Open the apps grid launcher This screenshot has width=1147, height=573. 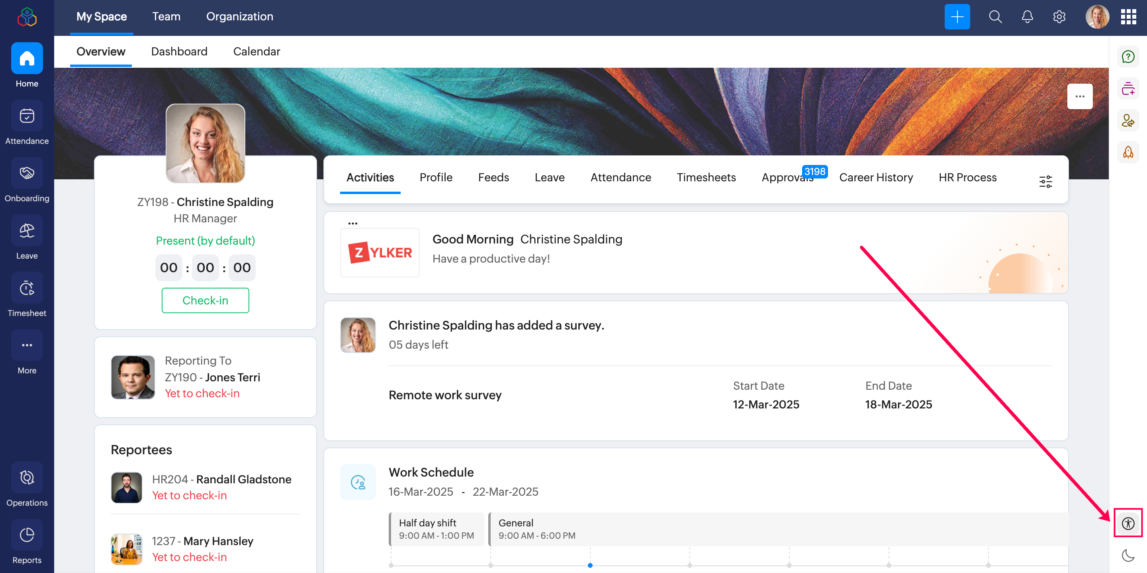[x=1128, y=17]
